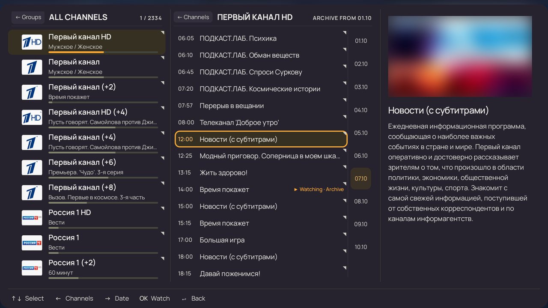Choose archive date 05.10
Viewport: 548px width, 308px height.
point(361,133)
